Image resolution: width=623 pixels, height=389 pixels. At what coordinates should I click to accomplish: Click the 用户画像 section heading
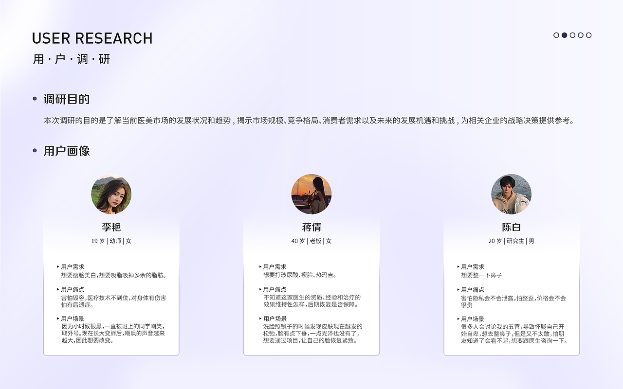(67, 151)
